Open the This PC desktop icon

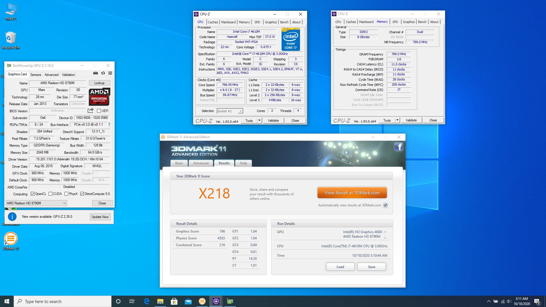(x=11, y=12)
